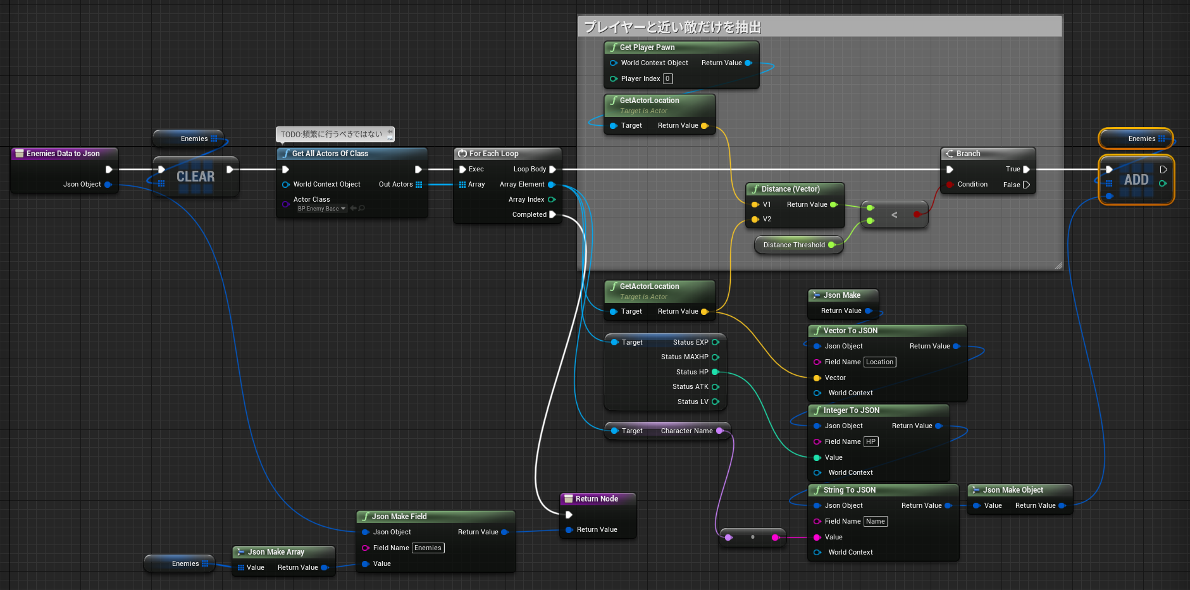Click the browse-to-asset magnifier icon next to BP Enemy Base
The width and height of the screenshot is (1190, 590).
click(x=362, y=209)
